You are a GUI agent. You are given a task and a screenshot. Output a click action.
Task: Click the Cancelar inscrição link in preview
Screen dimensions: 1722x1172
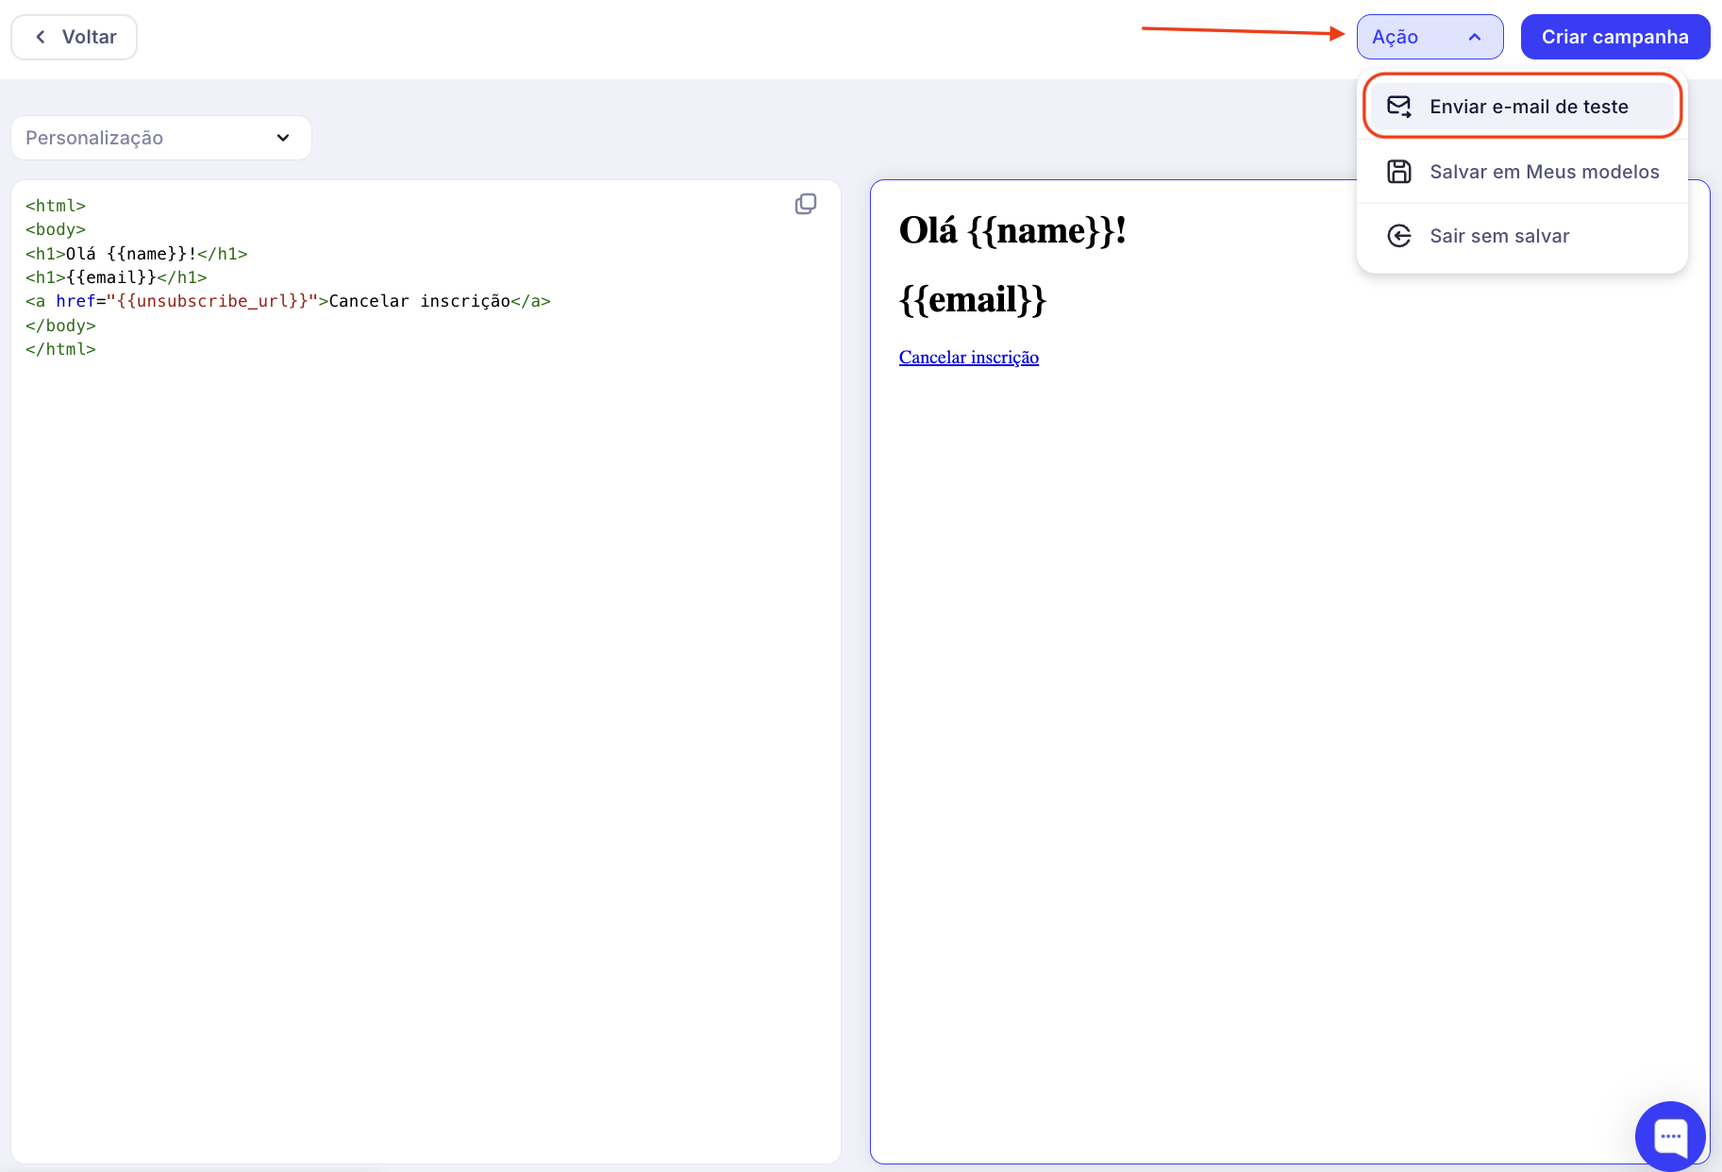click(968, 358)
